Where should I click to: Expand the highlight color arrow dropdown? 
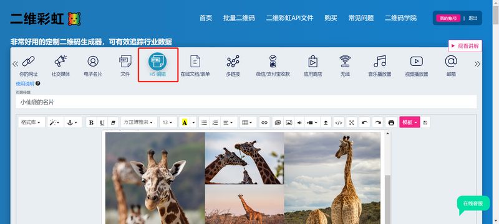193,122
